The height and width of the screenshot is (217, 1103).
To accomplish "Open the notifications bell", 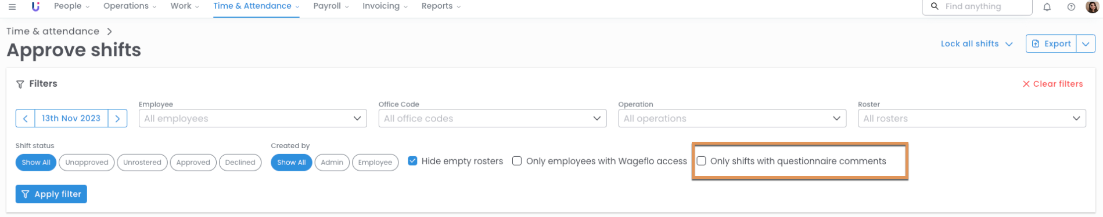I will 1047,7.
